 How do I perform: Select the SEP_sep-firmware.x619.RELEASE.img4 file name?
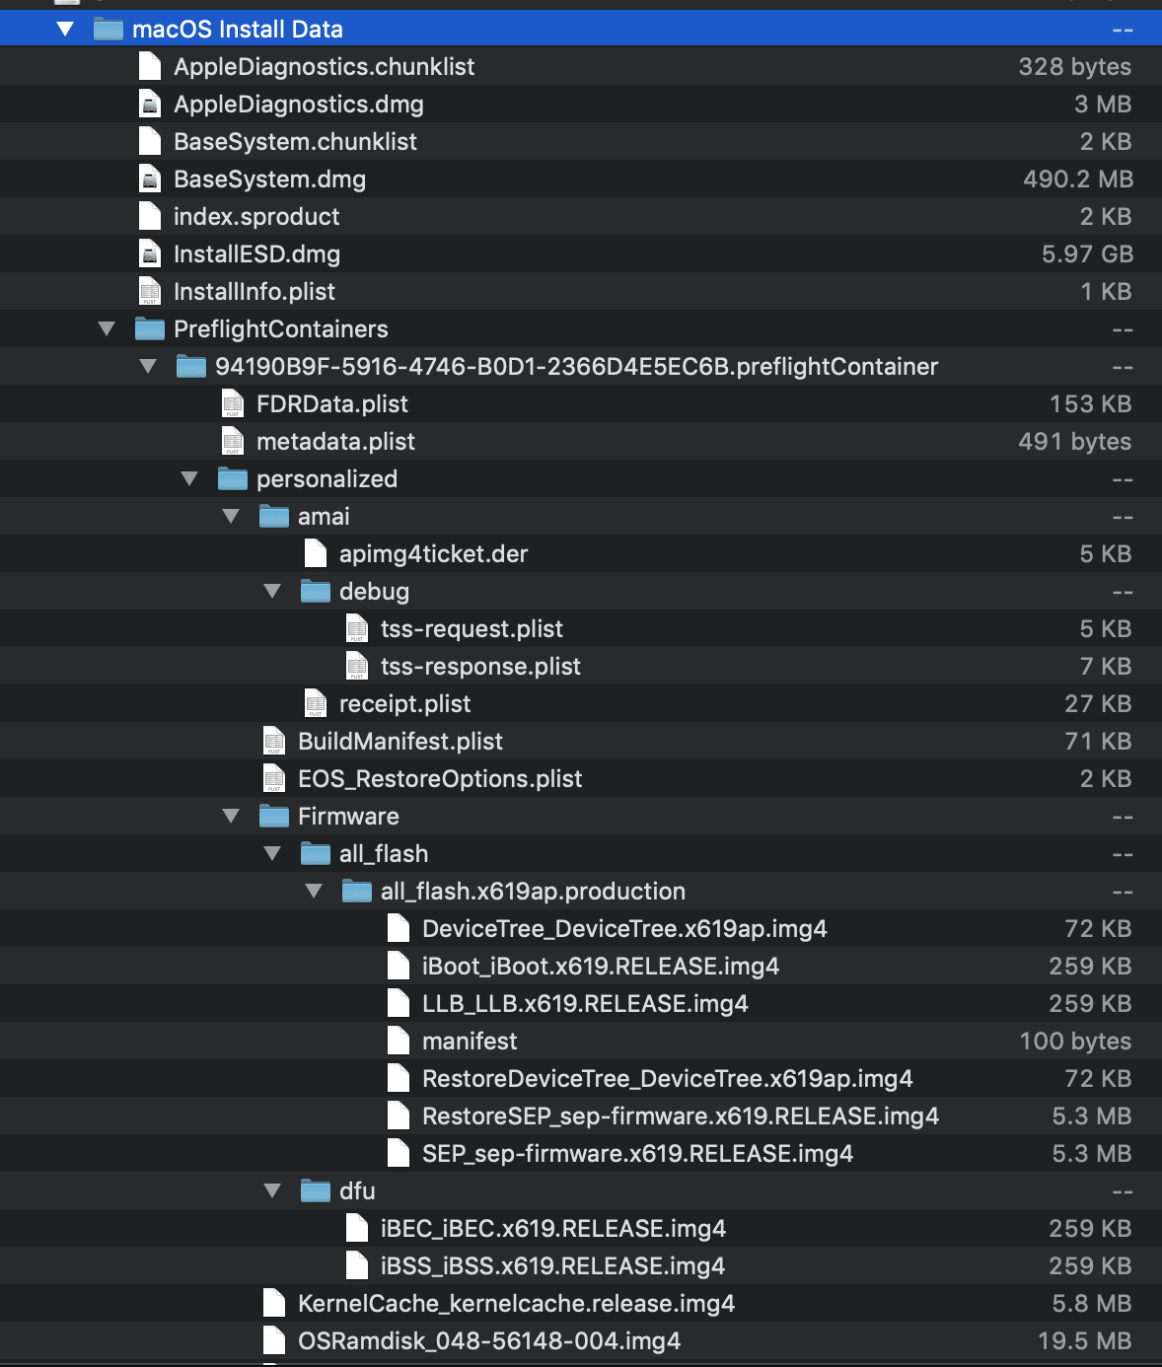point(637,1154)
